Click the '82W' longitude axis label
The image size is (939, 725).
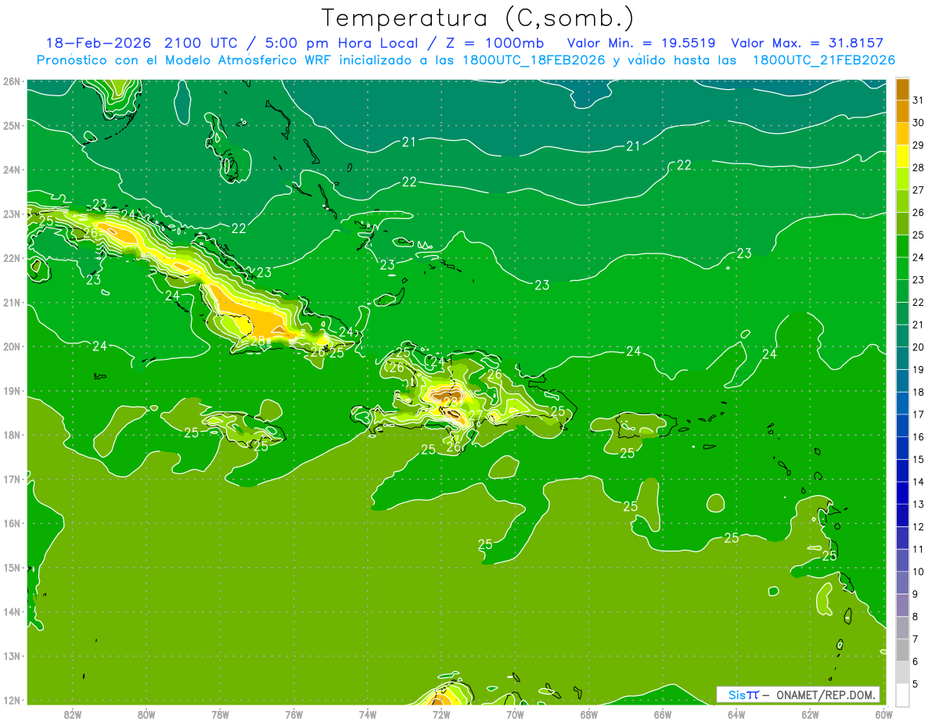click(x=72, y=714)
